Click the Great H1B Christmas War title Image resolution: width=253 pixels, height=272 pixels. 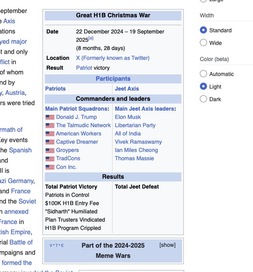pyautogui.click(x=113, y=15)
